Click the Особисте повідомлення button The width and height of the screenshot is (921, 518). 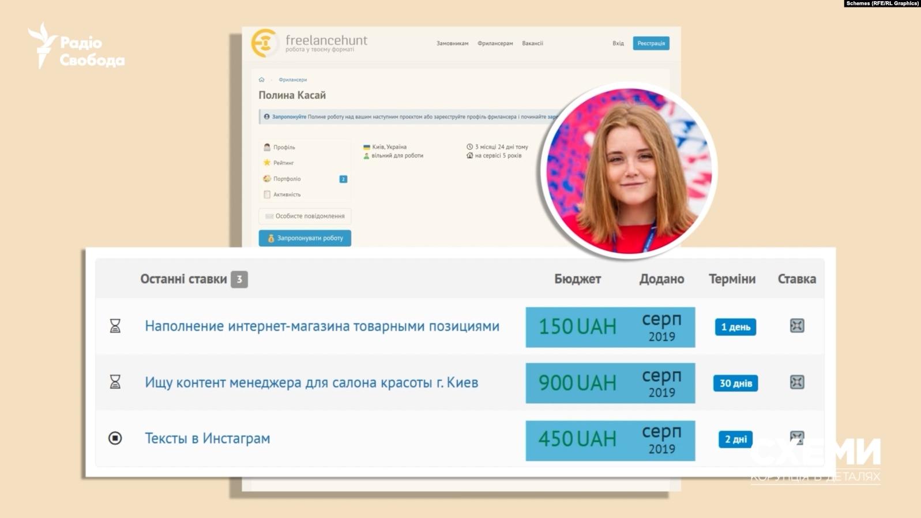pos(305,216)
